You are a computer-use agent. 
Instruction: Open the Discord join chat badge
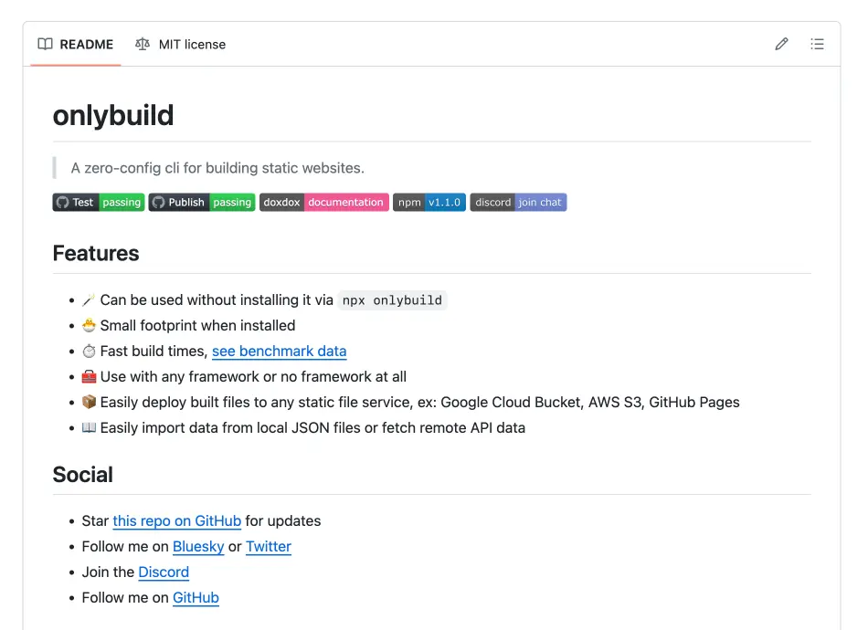tap(518, 202)
